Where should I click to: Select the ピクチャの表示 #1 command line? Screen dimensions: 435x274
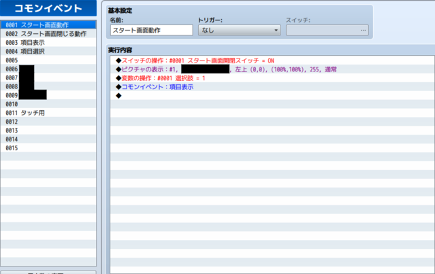272,69
